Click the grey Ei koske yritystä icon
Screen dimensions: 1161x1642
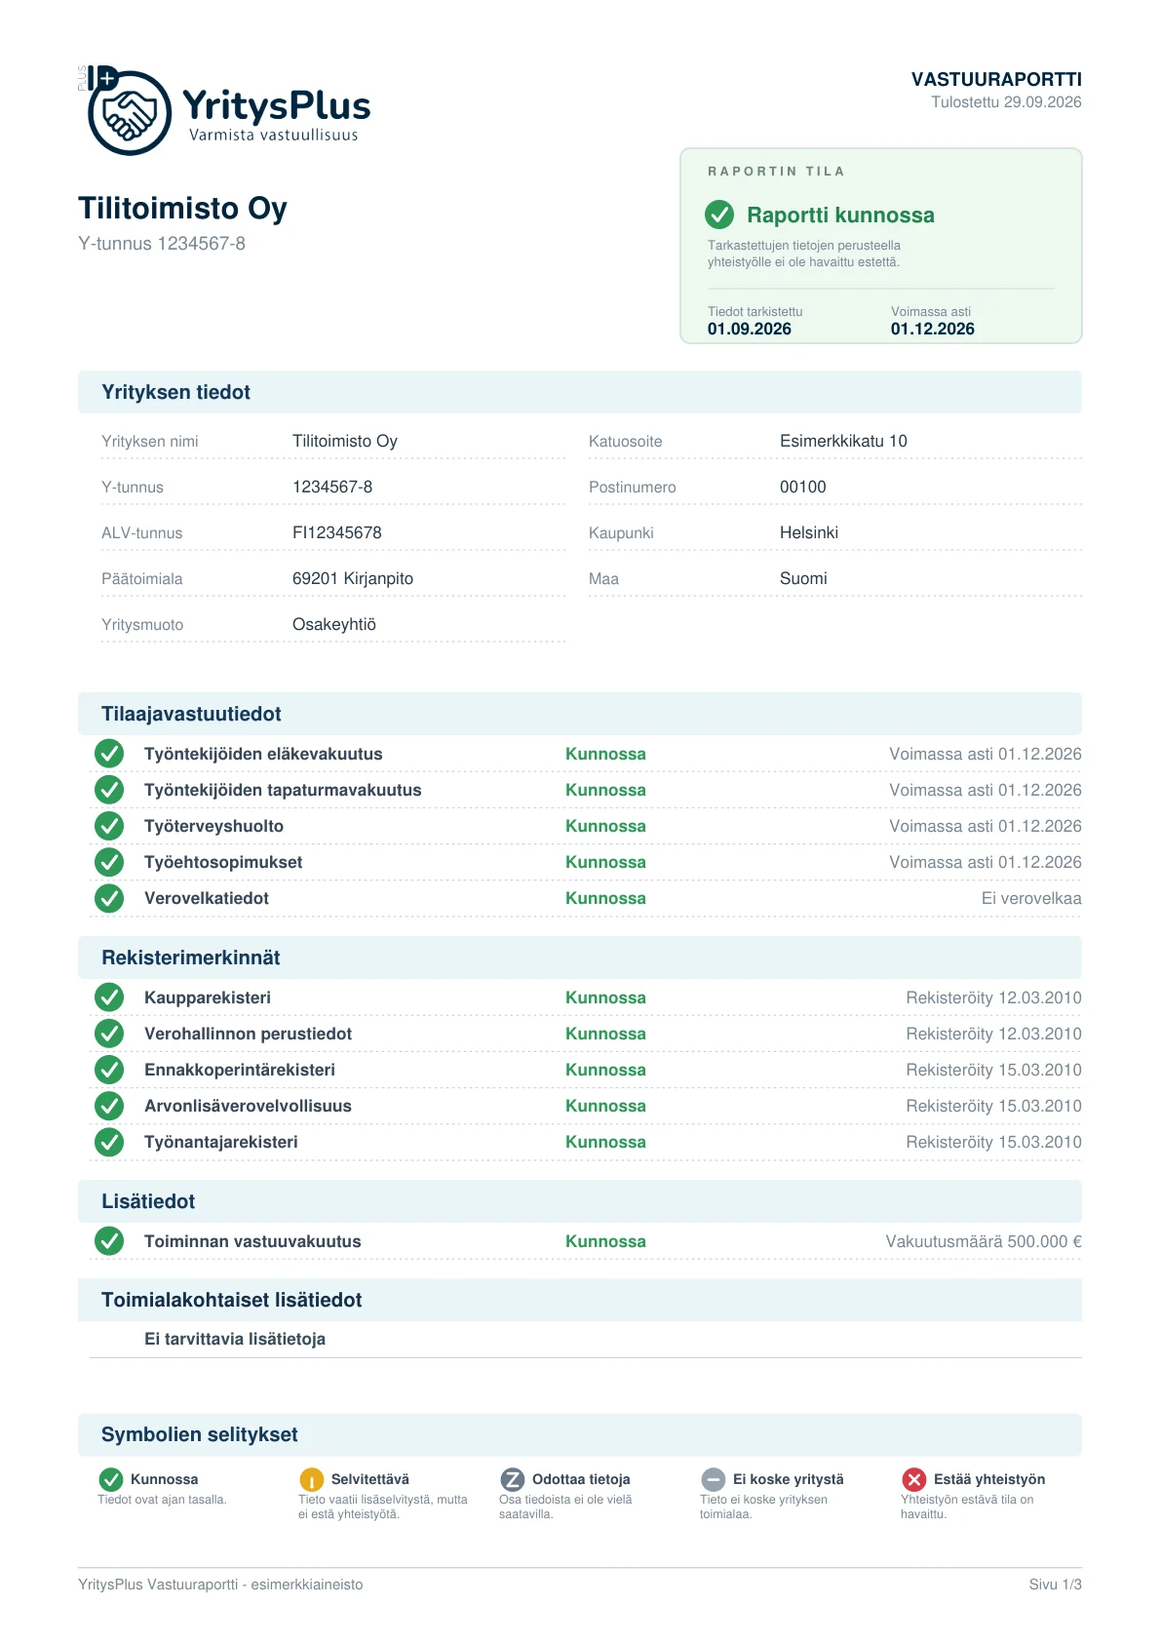[x=714, y=1479]
